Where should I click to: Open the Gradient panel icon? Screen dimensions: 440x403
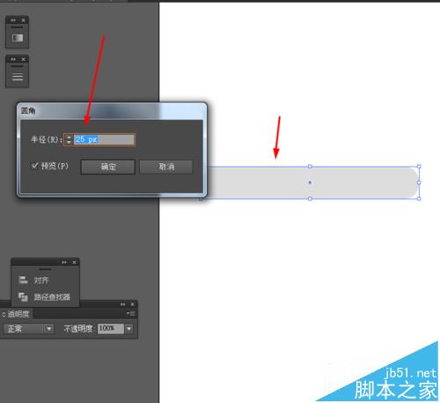pos(18,38)
